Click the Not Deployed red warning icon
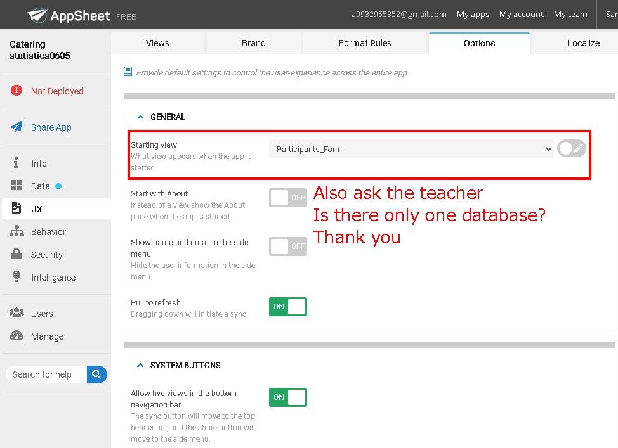Viewport: 618px width, 448px height. [16, 91]
